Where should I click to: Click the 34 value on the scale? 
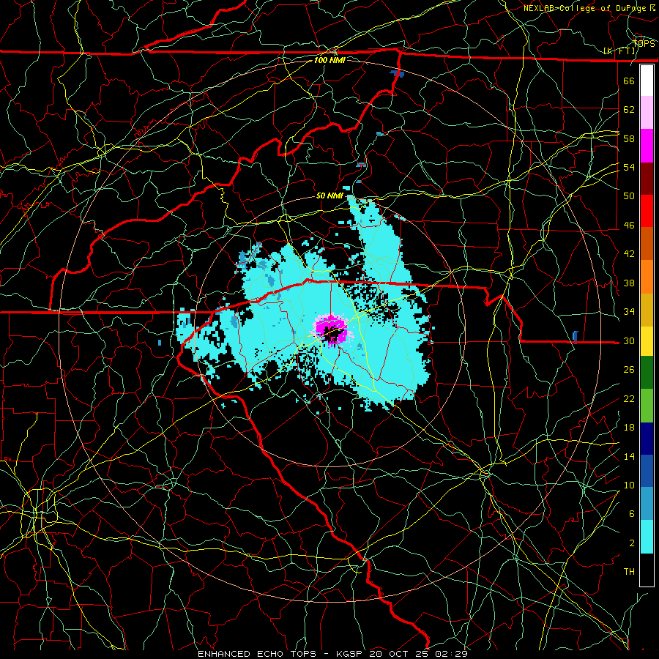629,312
